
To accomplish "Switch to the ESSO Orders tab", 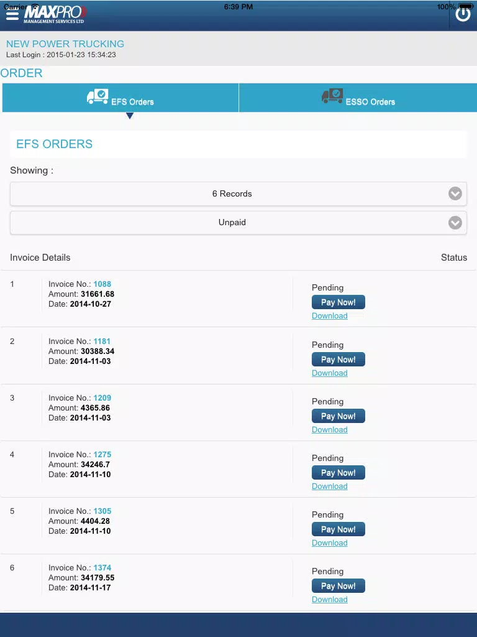I will pyautogui.click(x=358, y=98).
